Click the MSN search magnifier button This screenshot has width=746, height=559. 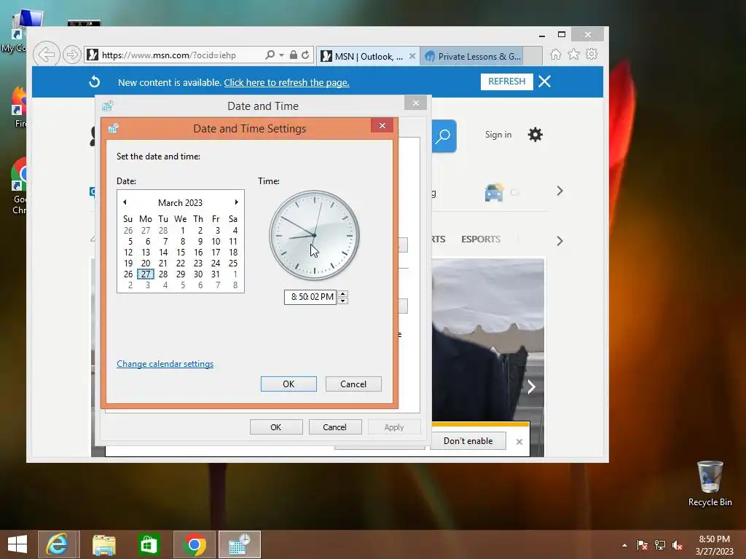444,136
